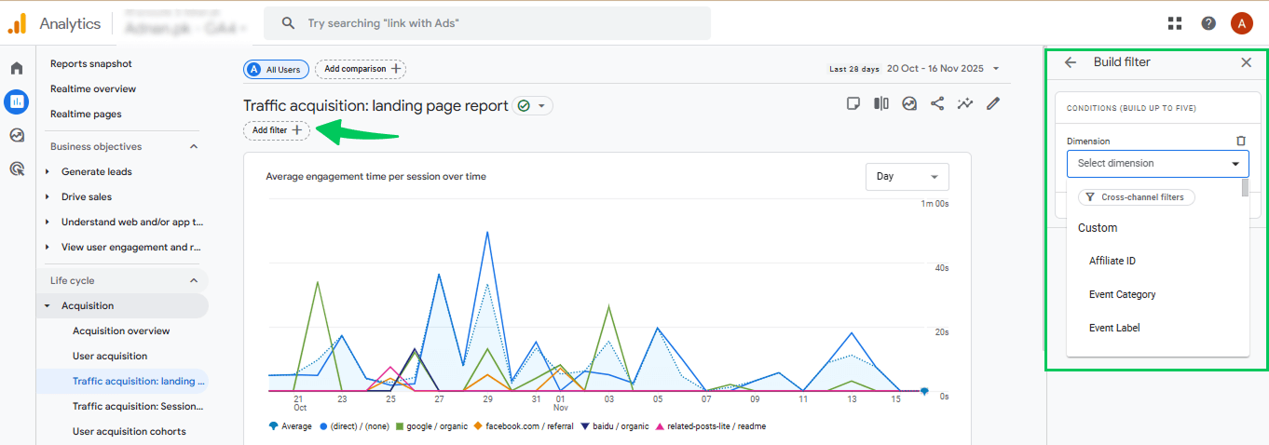Open the Advertising icon in left rail
The image size is (1269, 445).
coord(17,169)
